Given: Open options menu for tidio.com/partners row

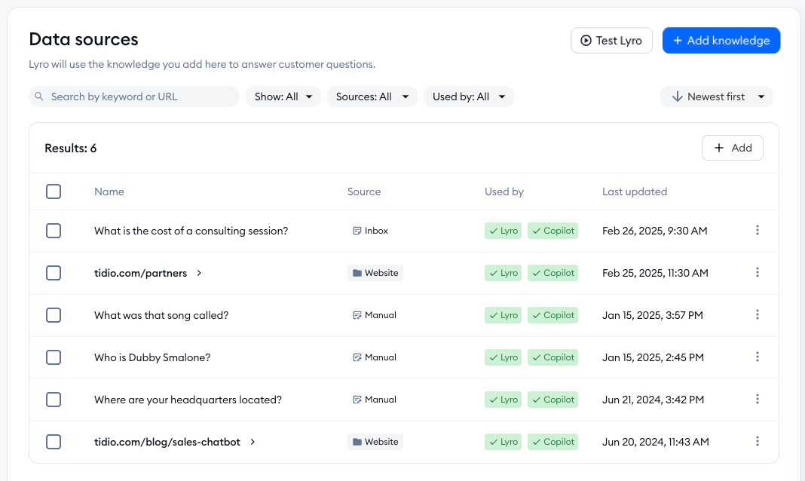Looking at the screenshot, I should [x=758, y=273].
